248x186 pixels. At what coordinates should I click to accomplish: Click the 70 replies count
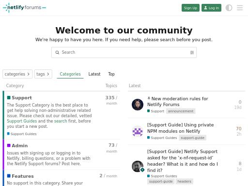pyautogui.click(x=239, y=128)
